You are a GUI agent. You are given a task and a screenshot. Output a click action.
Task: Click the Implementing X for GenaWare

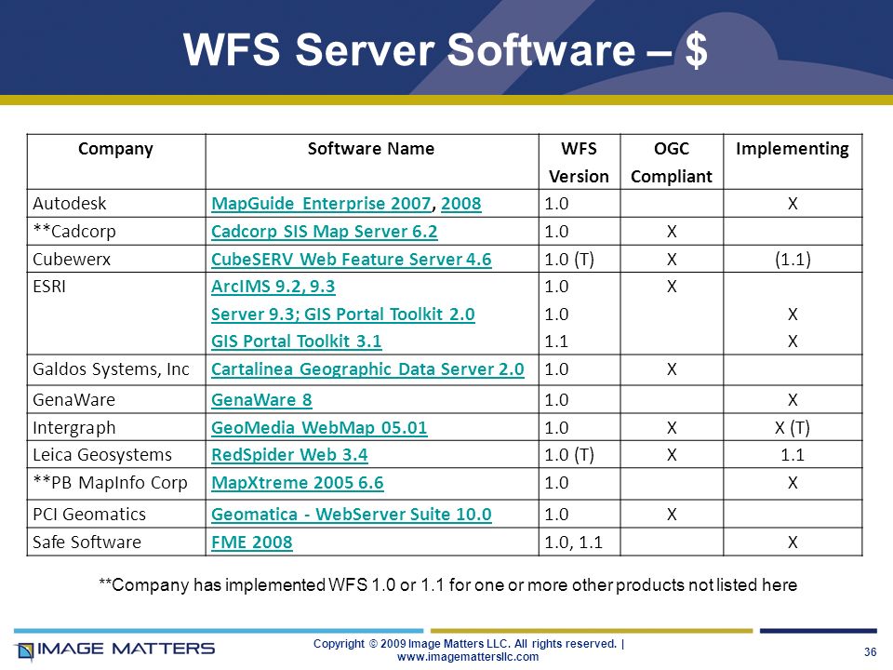[x=793, y=400]
